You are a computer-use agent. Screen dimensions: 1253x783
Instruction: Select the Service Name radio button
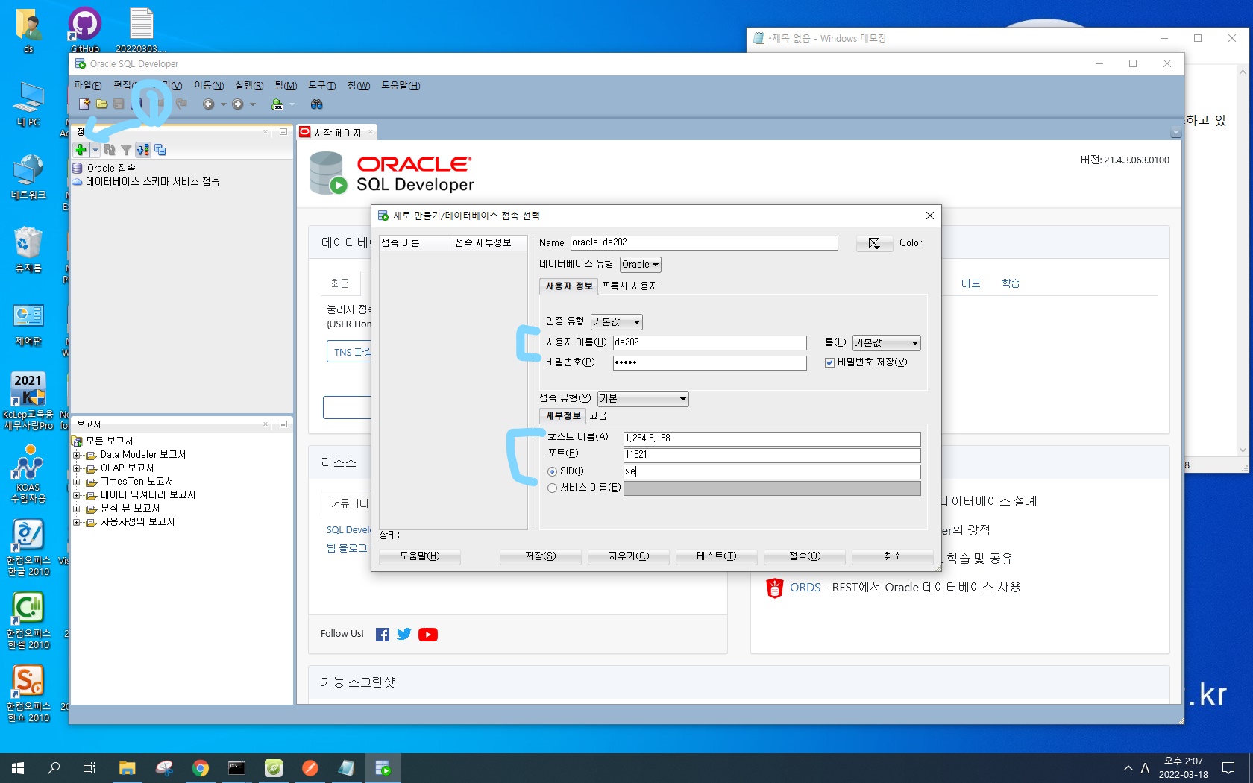552,488
